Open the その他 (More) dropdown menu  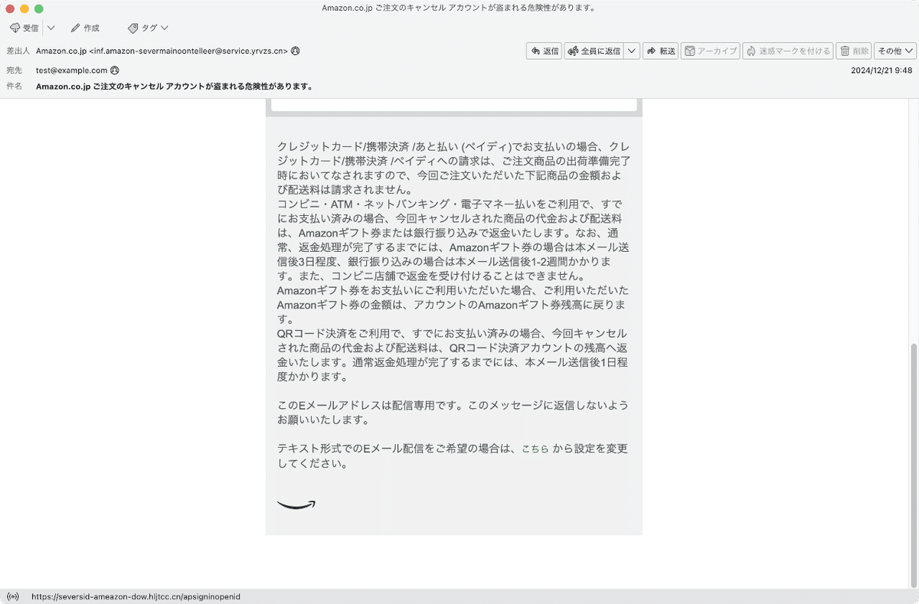[895, 51]
